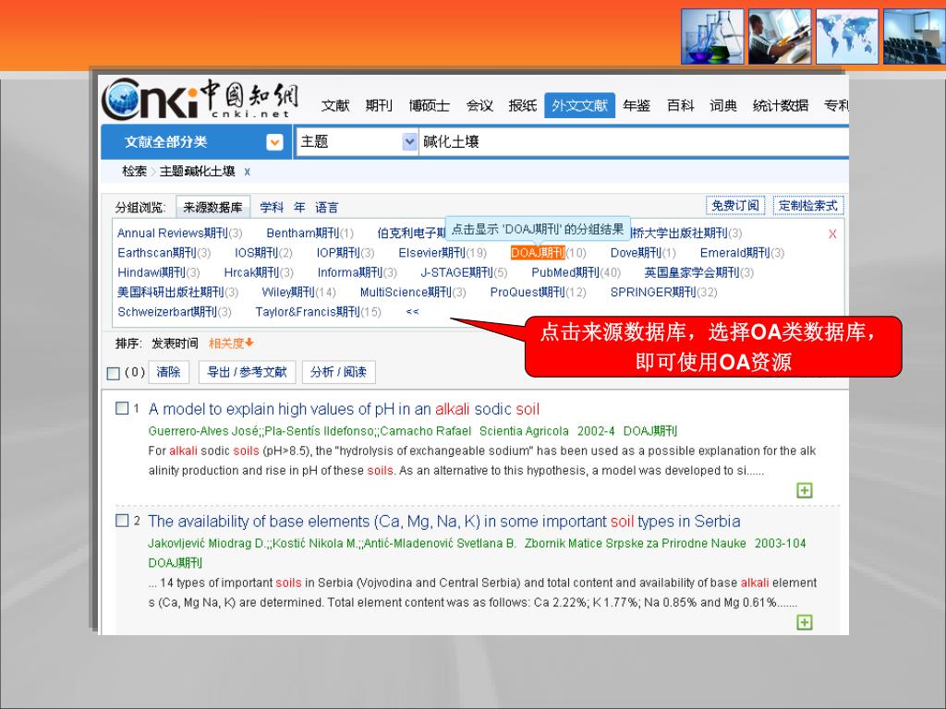Toggle the select-all results checkbox
946x709 pixels.
tap(113, 373)
